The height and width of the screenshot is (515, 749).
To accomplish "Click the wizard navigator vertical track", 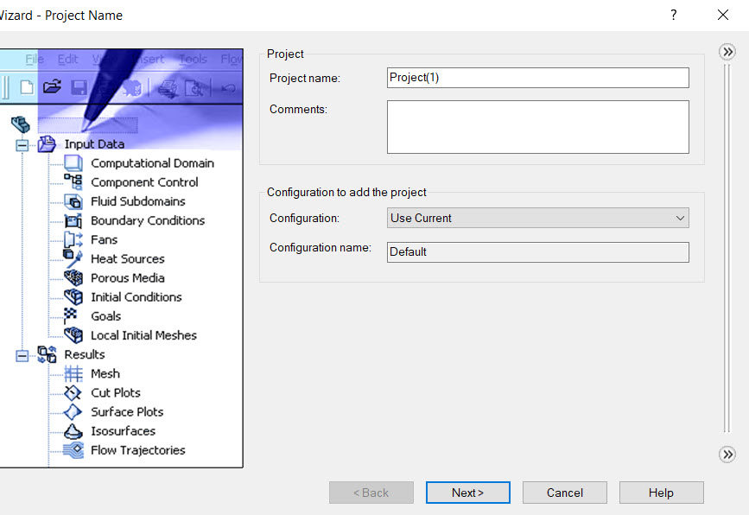I will [727, 251].
